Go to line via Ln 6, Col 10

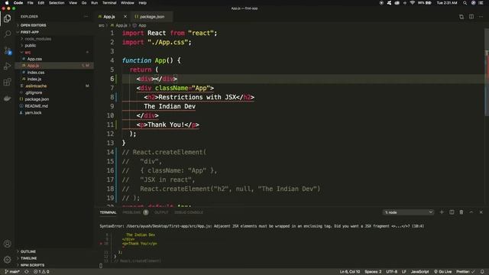pyautogui.click(x=350, y=272)
